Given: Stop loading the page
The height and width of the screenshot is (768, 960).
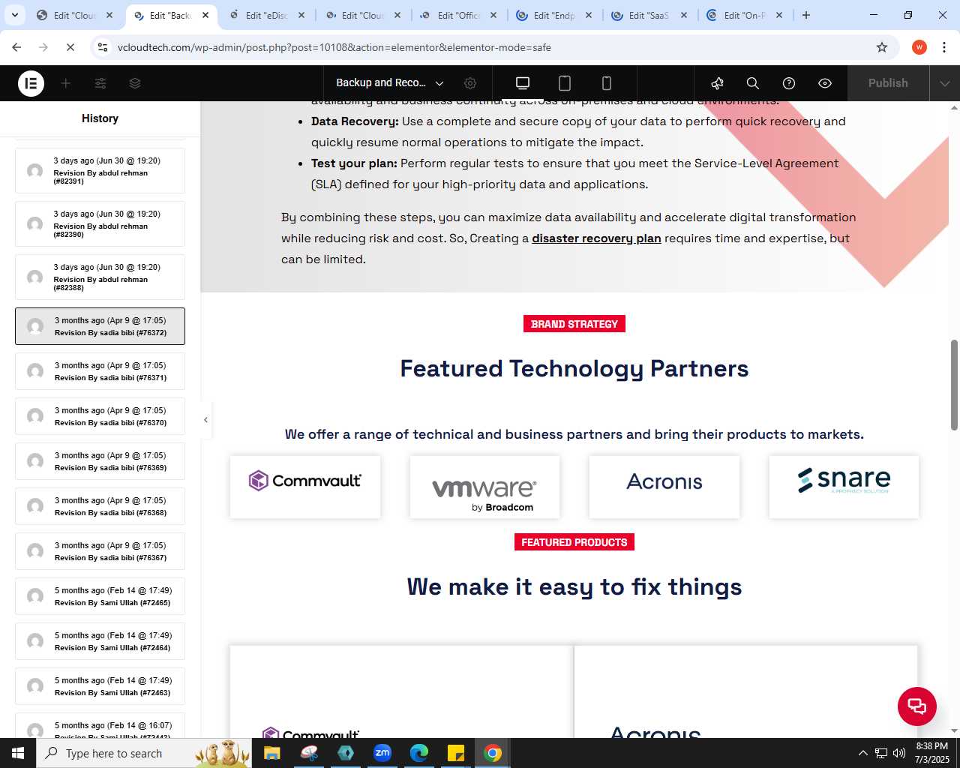Looking at the screenshot, I should (70, 47).
